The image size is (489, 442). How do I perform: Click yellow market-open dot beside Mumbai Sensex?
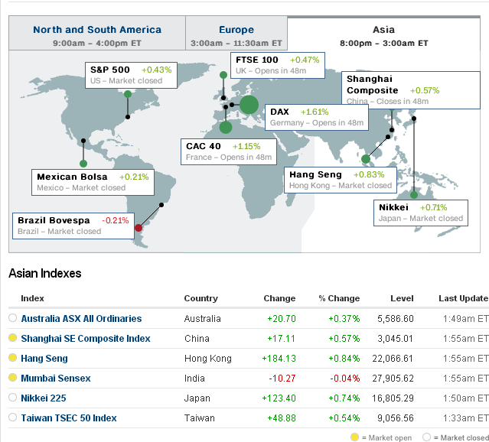(12, 378)
